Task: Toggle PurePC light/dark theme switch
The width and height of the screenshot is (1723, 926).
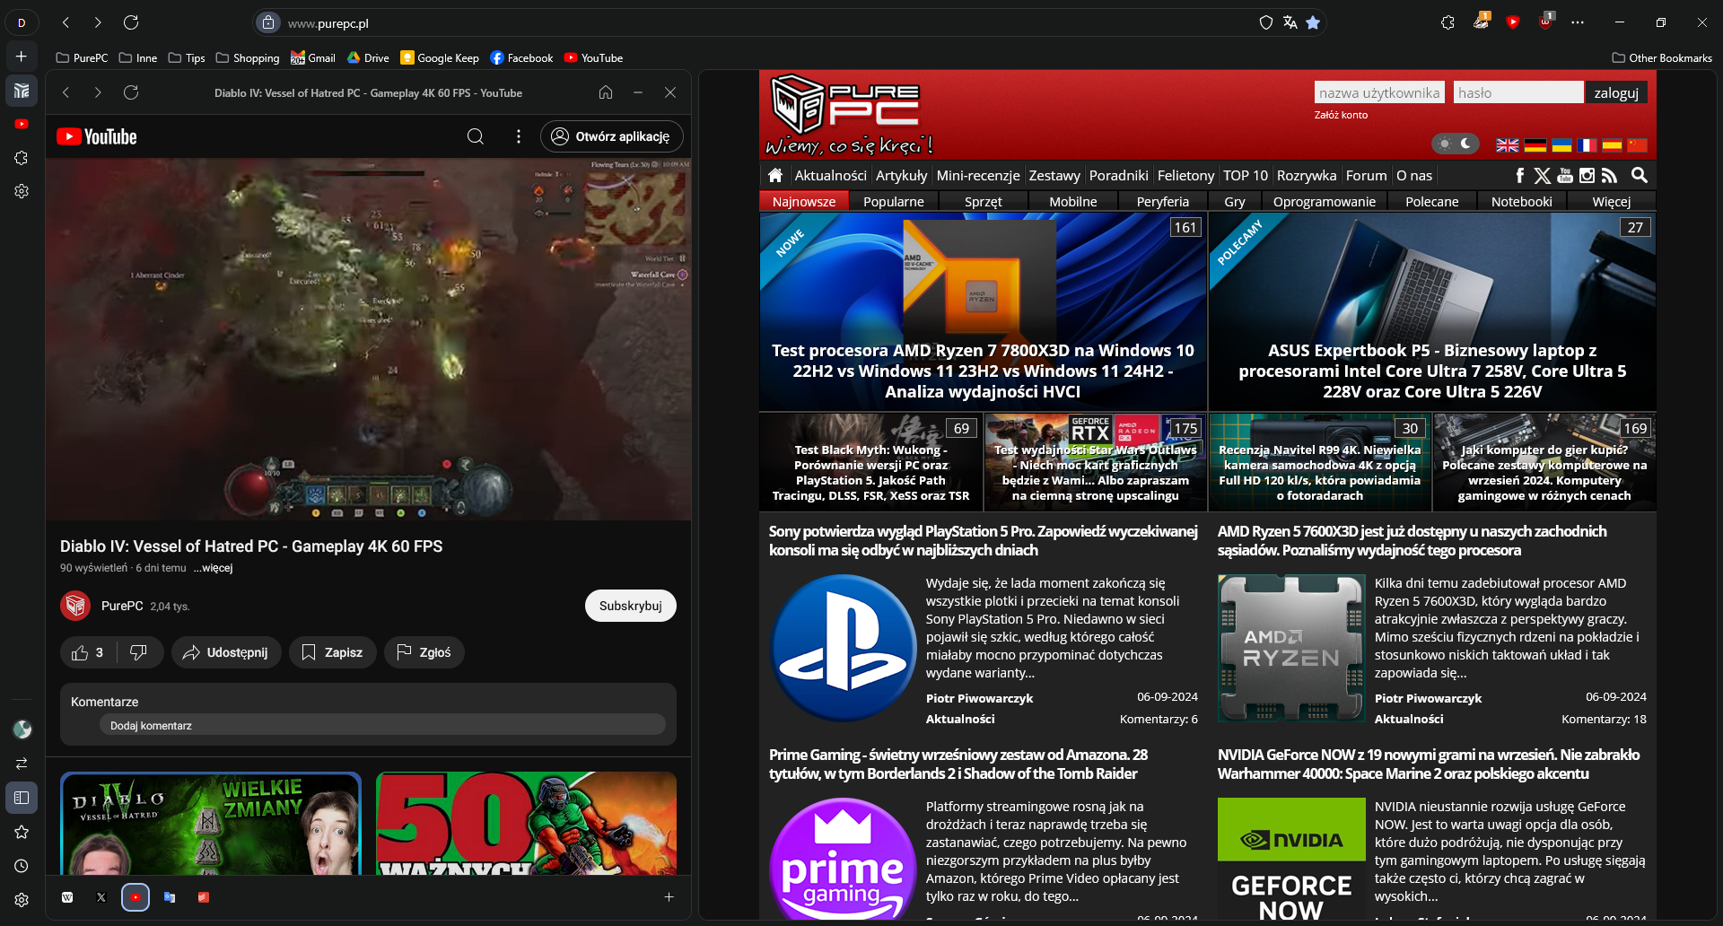Action: pyautogui.click(x=1455, y=144)
